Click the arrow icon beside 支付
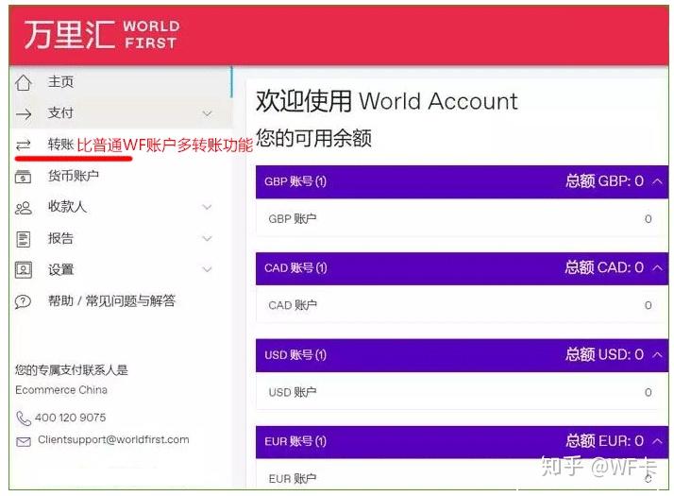The width and height of the screenshot is (674, 496). pyautogui.click(x=24, y=114)
